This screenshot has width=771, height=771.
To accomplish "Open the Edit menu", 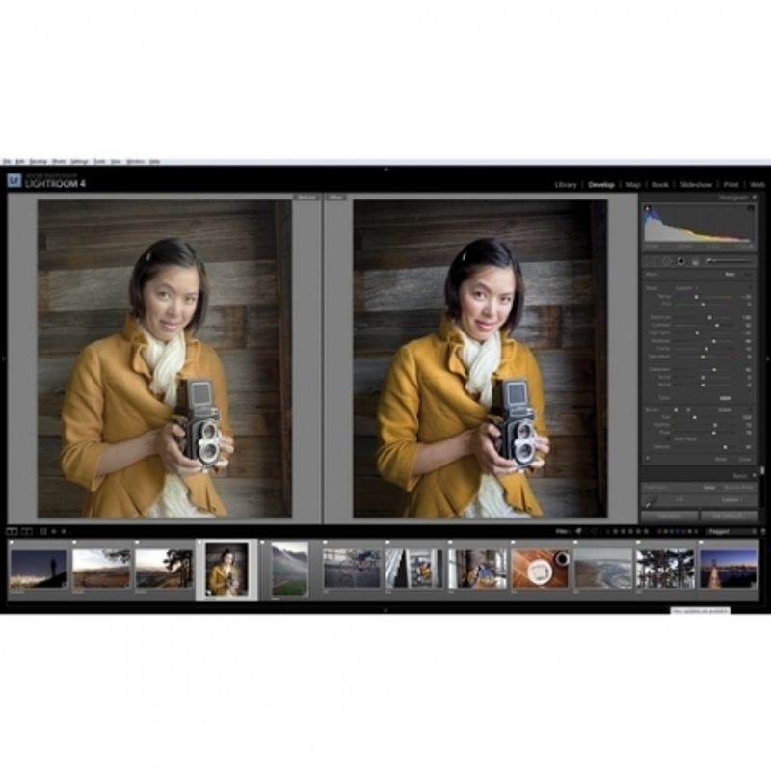I will pyautogui.click(x=20, y=161).
